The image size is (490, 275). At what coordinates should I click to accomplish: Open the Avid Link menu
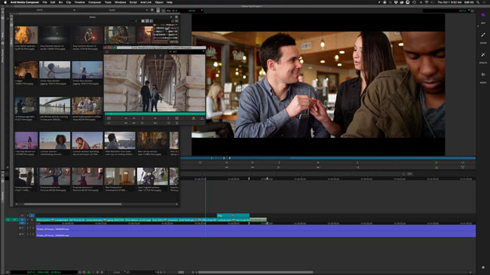[x=146, y=2]
